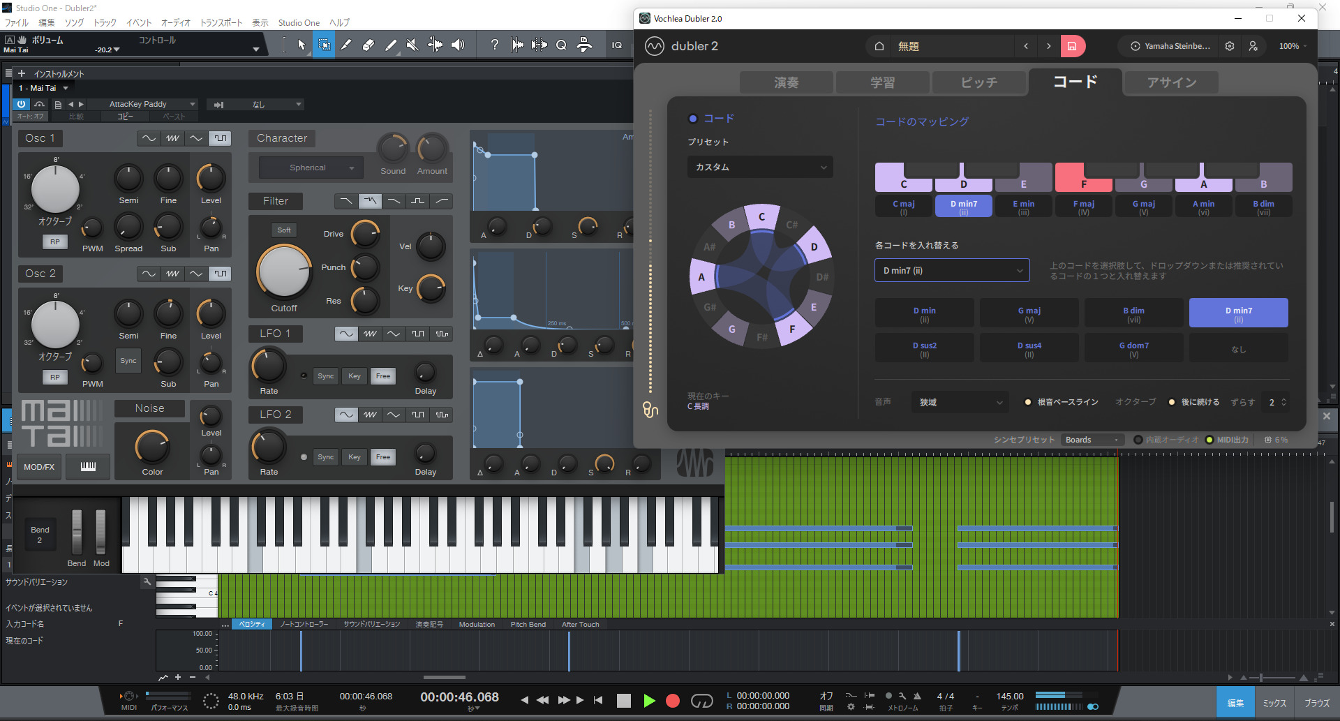
Task: Toggle Mai Tai instrument power button
Action: pos(22,104)
